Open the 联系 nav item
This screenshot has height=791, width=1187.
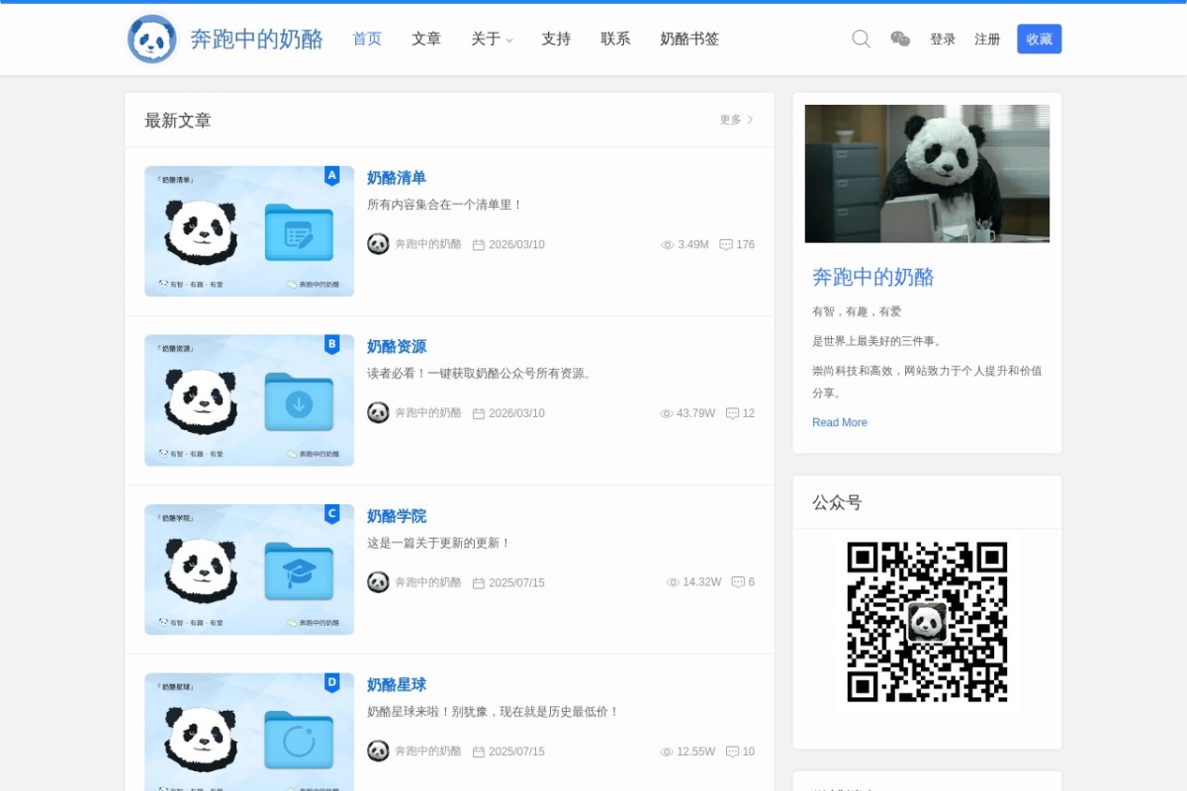[615, 39]
